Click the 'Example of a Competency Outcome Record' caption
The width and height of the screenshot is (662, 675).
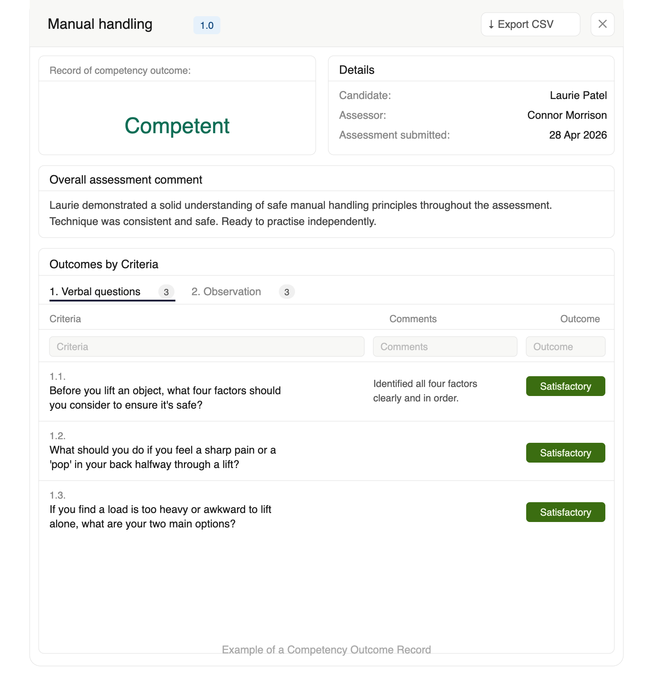(327, 650)
